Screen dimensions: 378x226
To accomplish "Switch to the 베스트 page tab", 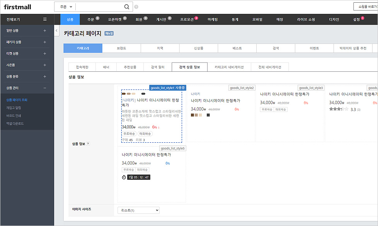I will click(237, 48).
